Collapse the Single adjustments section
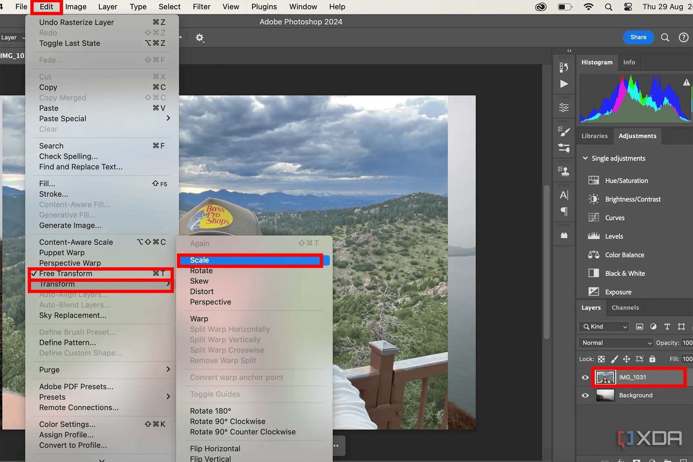The height and width of the screenshot is (462, 693). click(585, 158)
